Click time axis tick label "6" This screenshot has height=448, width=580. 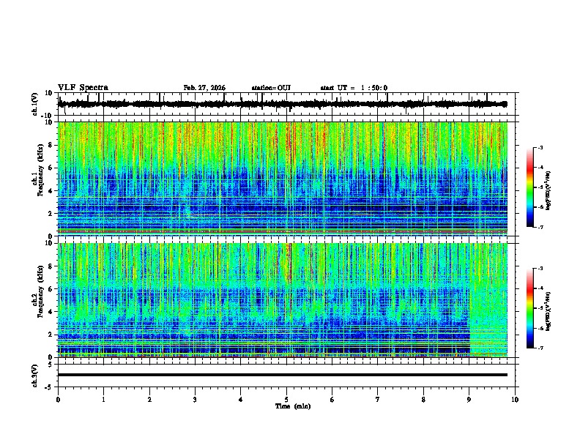pyautogui.click(x=332, y=400)
